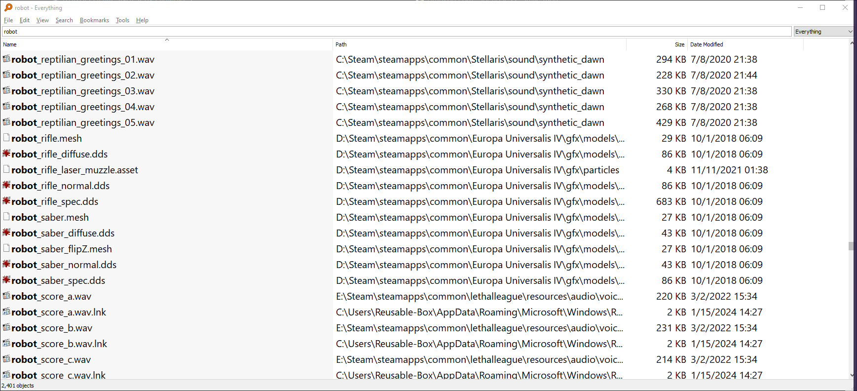Click the icon of robot_reptilian_greetings_02.wav
Image resolution: width=857 pixels, height=391 pixels.
tap(6, 75)
